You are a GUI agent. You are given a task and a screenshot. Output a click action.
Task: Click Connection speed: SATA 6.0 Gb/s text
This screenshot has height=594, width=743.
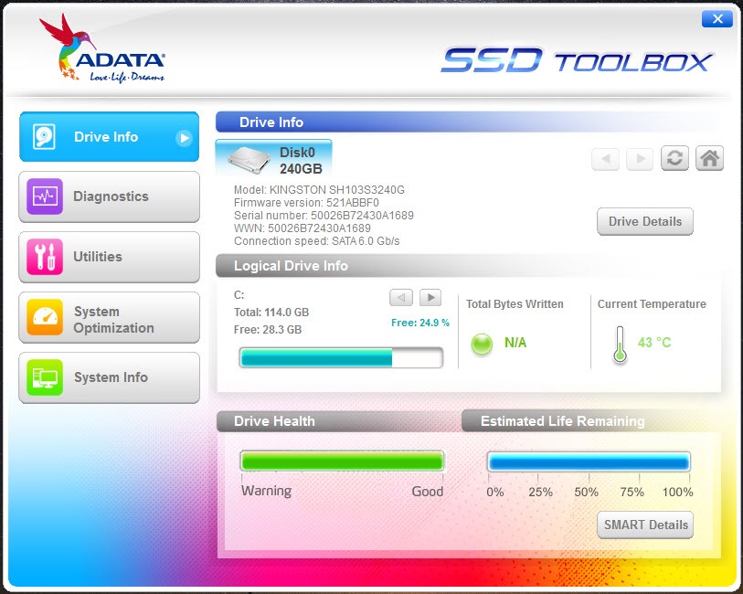coord(316,241)
